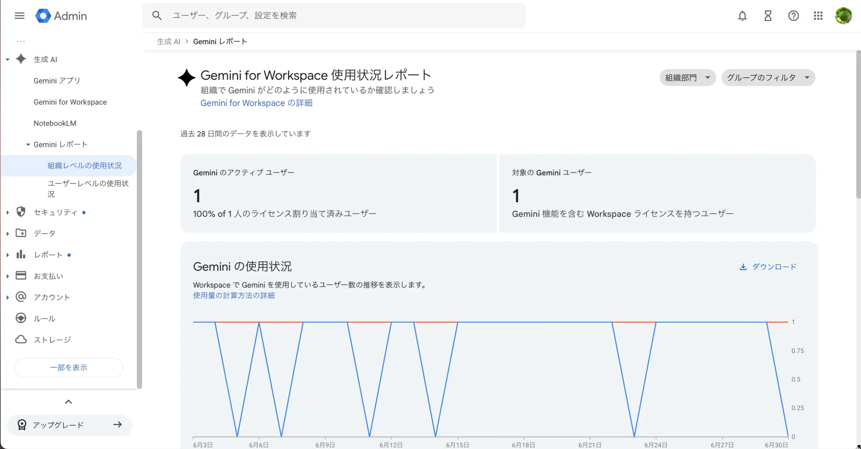Viewport: 861px width, 449px height.
Task: Click the アカウント at-sign icon
Action: point(21,297)
